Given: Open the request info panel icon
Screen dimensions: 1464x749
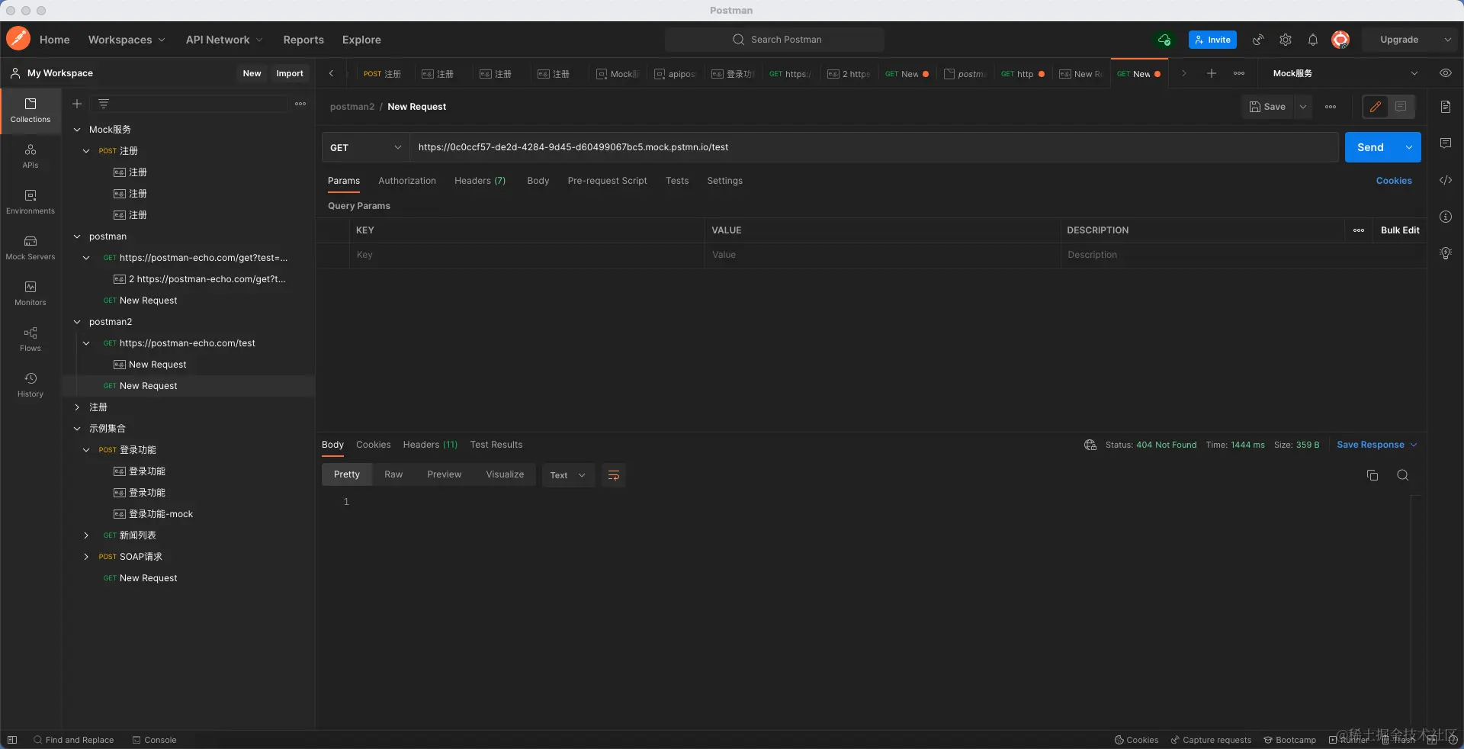Looking at the screenshot, I should [x=1446, y=217].
